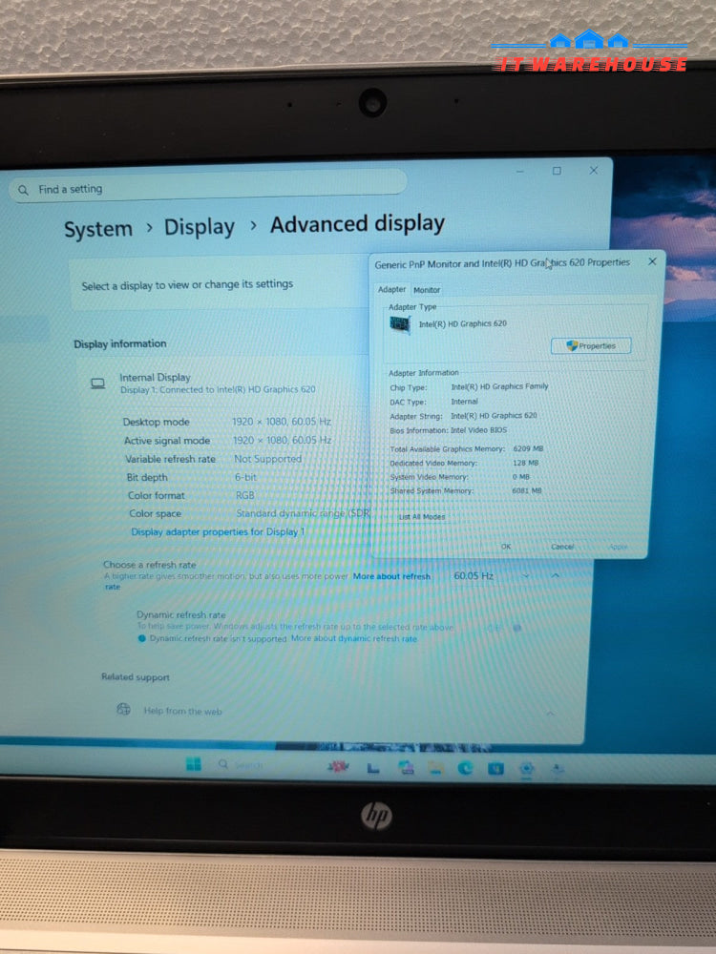The image size is (716, 954).
Task: Click the search magnifier in Find a setting
Action: tap(23, 190)
